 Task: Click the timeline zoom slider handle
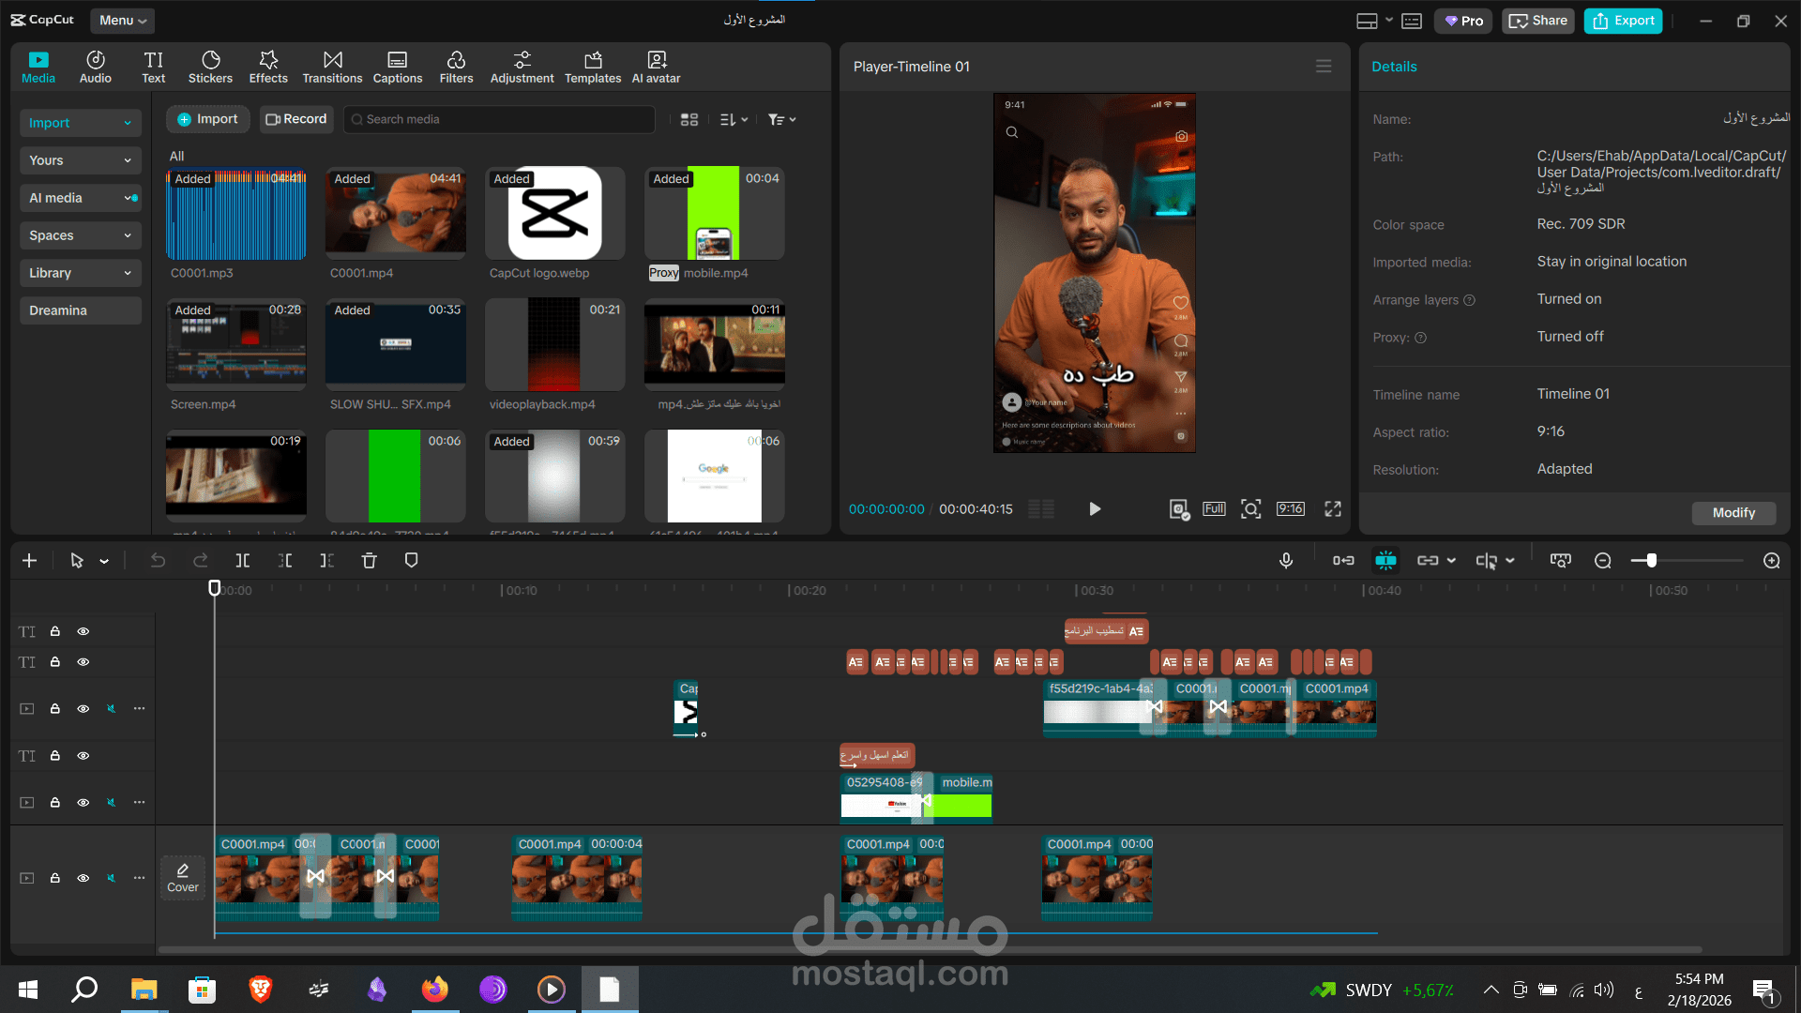coord(1651,560)
